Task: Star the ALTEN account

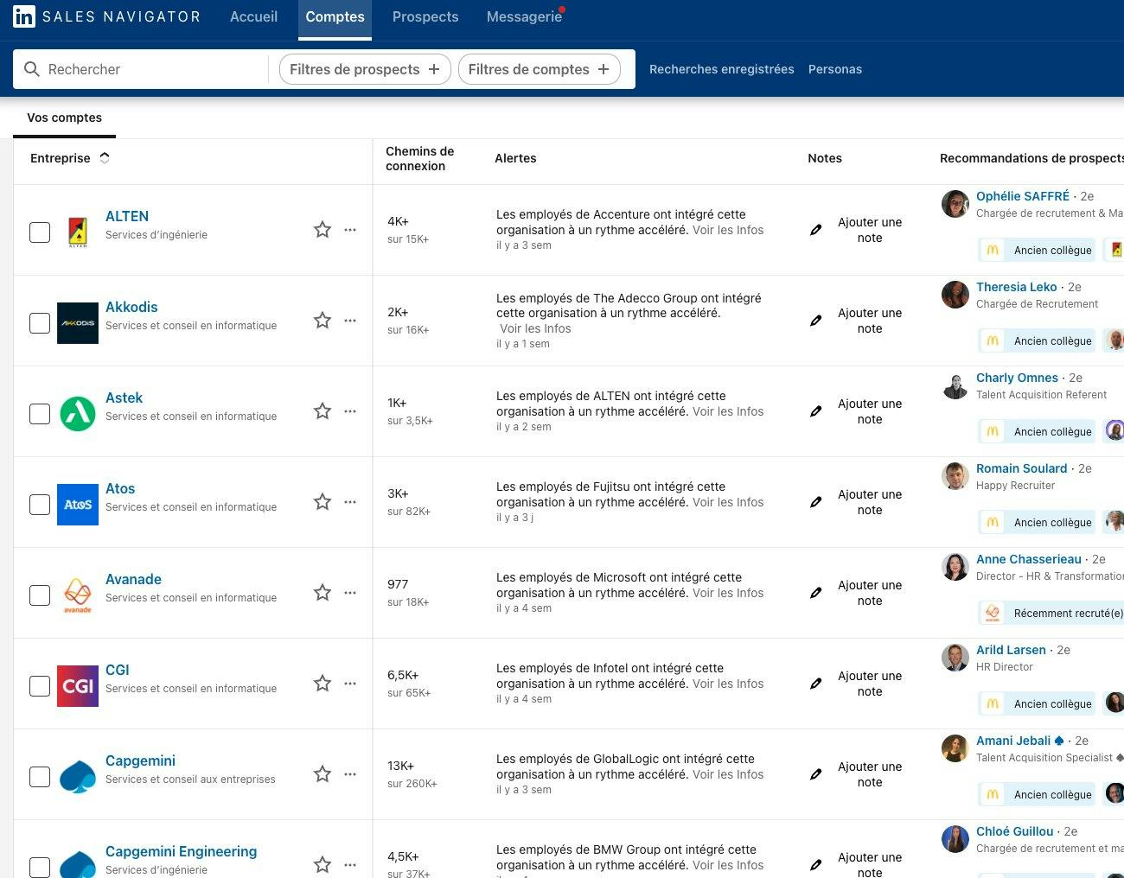Action: 323,230
